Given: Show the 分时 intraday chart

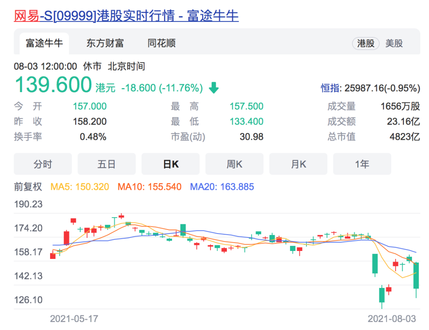Looking at the screenshot, I should 43,164.
